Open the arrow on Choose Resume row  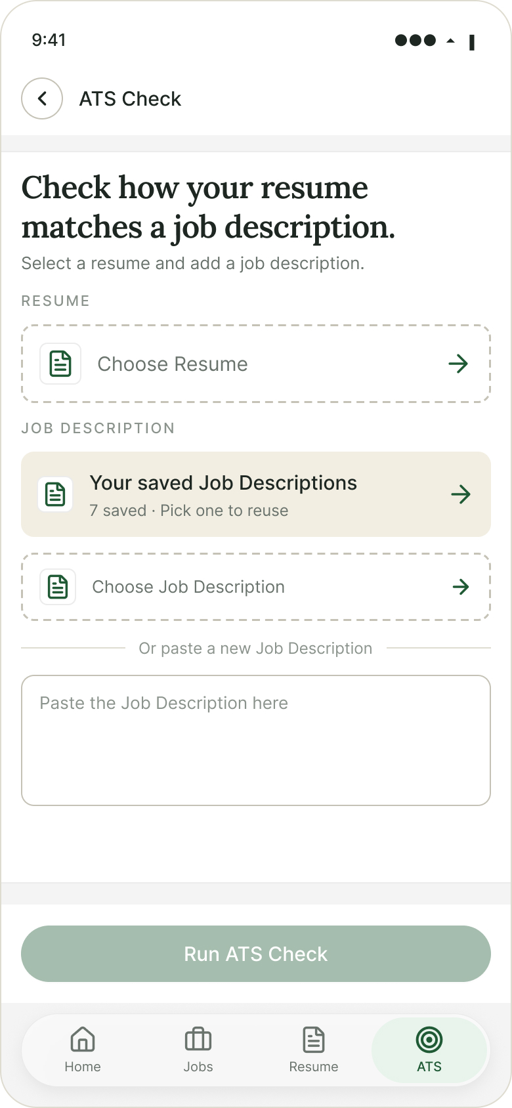[458, 364]
